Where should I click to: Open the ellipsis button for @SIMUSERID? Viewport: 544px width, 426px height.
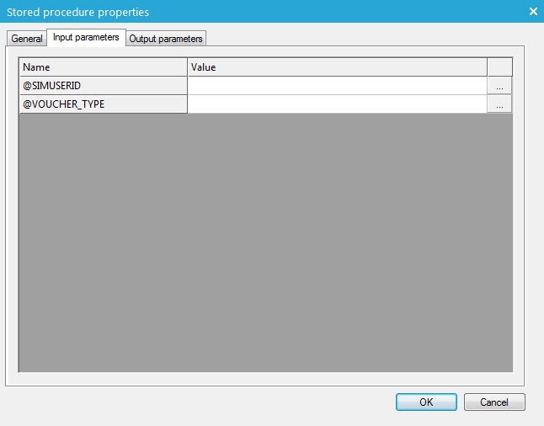pyautogui.click(x=499, y=86)
